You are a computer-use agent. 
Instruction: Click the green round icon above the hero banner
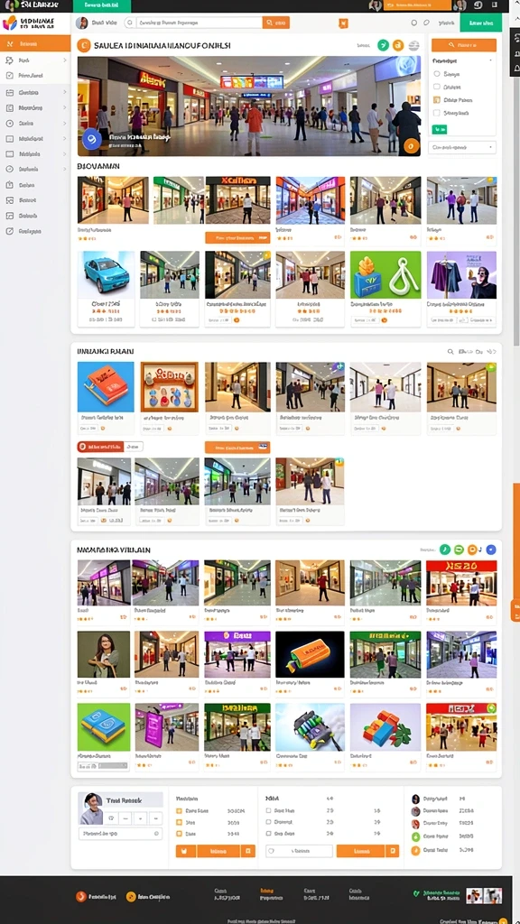tap(383, 45)
